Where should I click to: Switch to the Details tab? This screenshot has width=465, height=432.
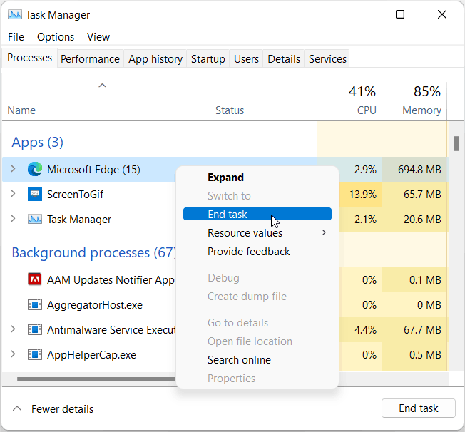pos(284,59)
